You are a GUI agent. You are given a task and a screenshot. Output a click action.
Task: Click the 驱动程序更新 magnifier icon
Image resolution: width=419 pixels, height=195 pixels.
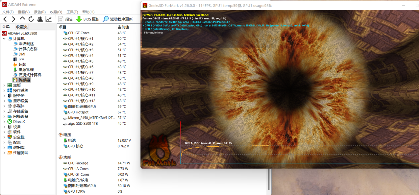[106, 19]
